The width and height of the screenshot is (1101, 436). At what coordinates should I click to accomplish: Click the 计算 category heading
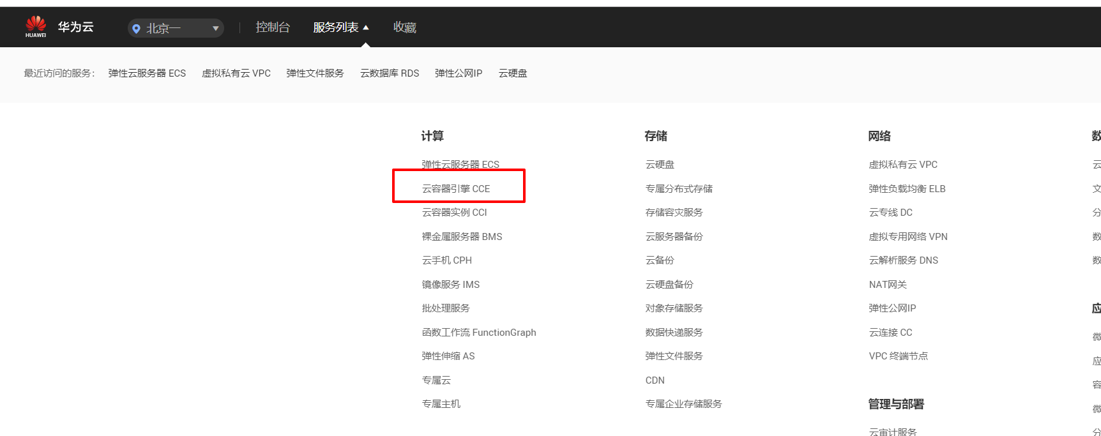pyautogui.click(x=432, y=136)
